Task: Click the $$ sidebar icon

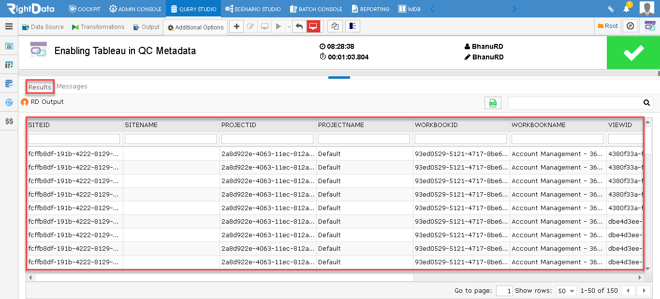Action: point(9,121)
